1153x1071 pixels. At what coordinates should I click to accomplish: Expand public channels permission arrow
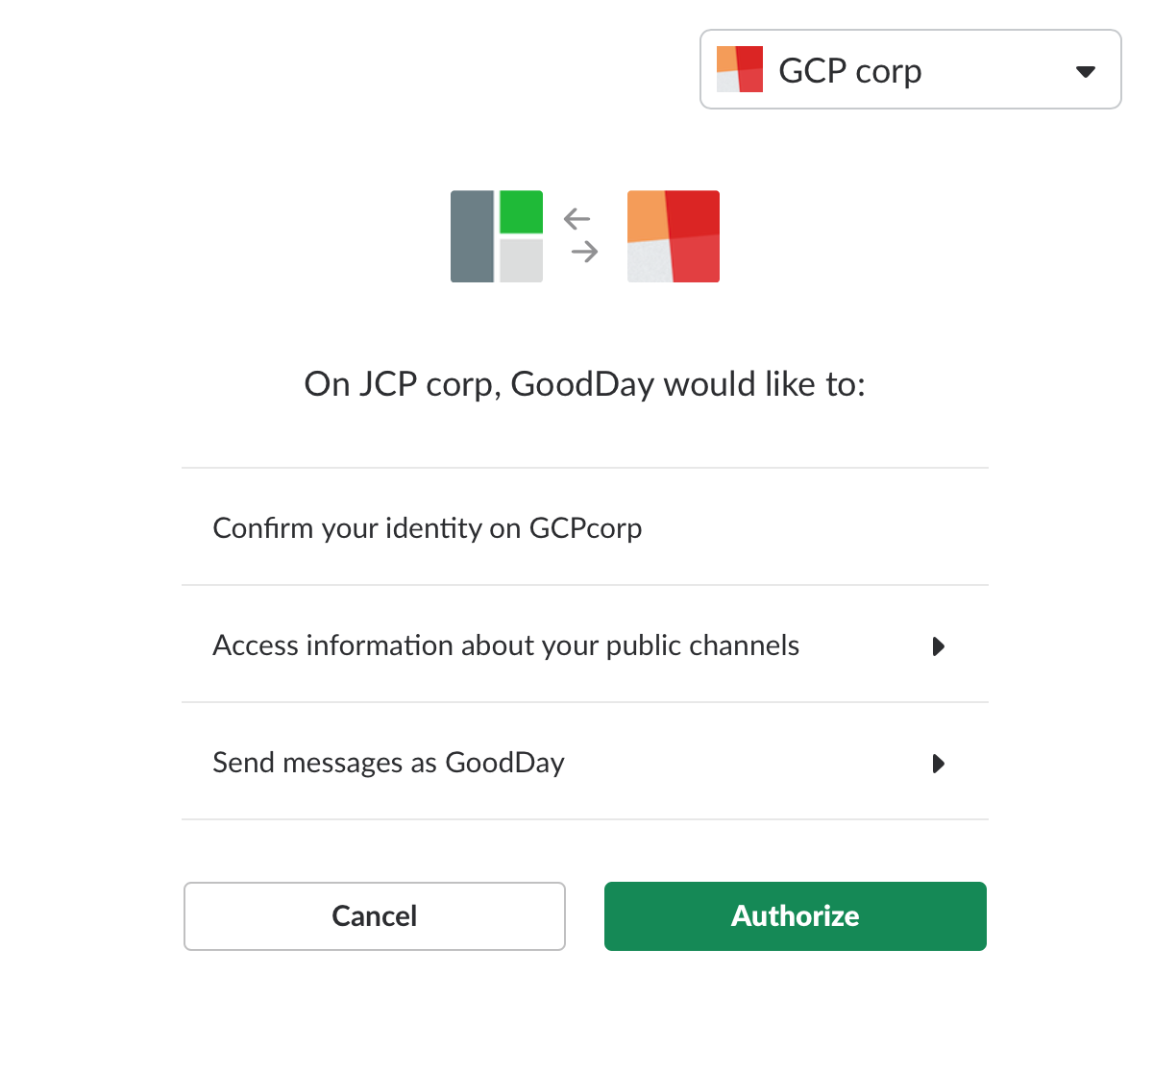tap(939, 646)
